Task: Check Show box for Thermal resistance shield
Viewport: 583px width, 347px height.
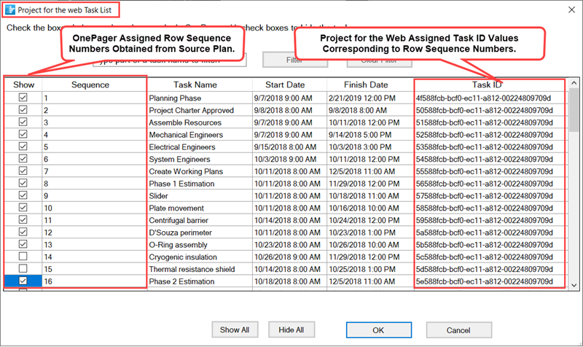Action: pos(23,268)
